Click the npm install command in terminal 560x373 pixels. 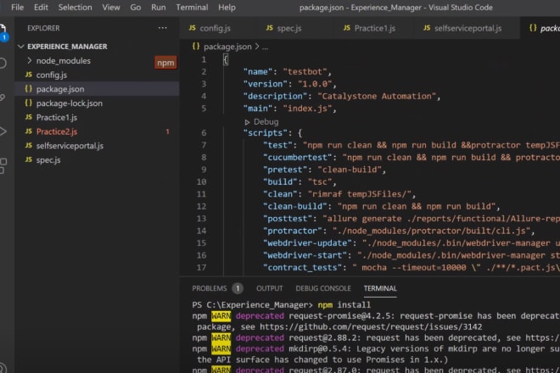[x=344, y=305]
